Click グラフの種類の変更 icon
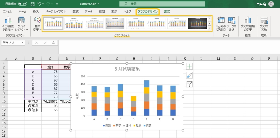 coord(248,20)
